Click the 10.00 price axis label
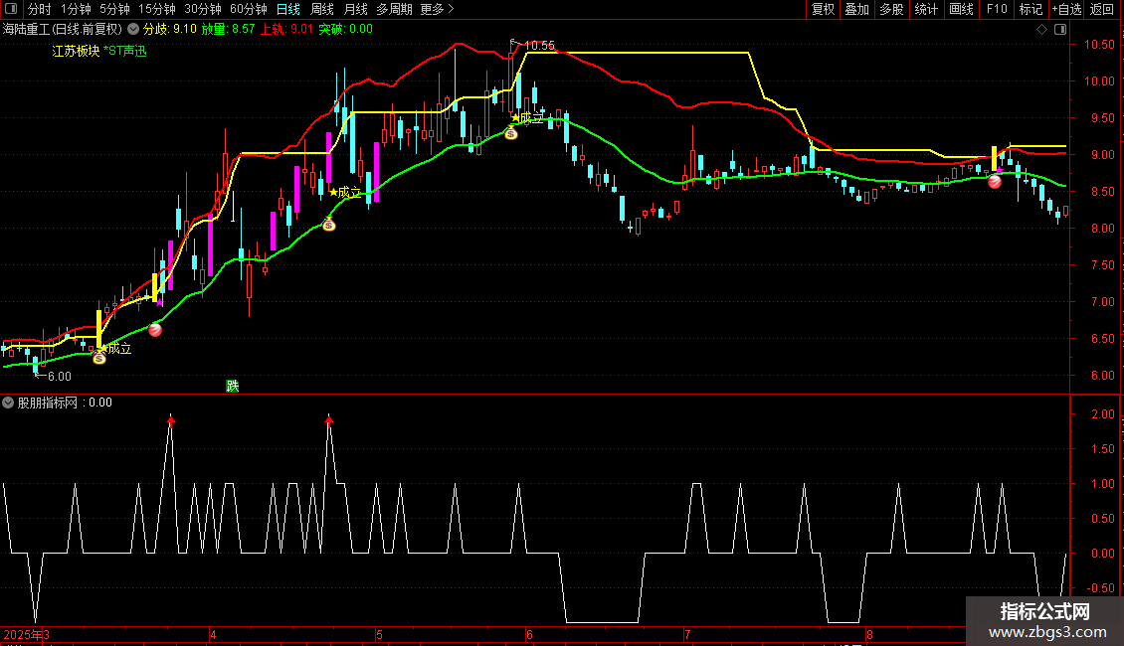This screenshot has width=1124, height=646. 1099,81
